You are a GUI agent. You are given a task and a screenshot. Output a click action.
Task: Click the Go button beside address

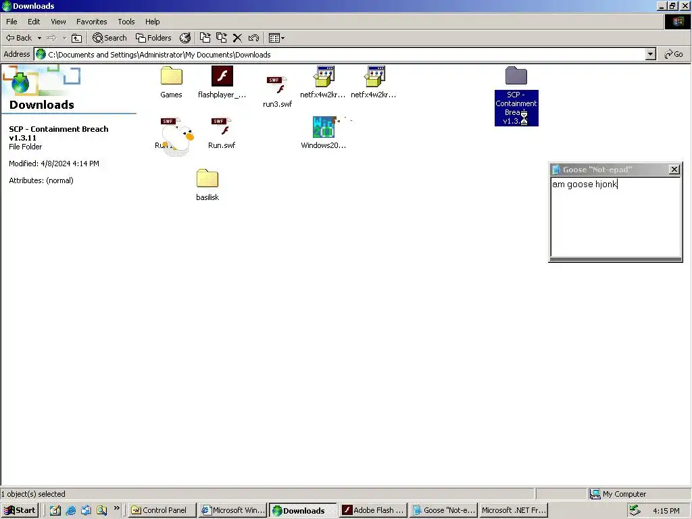click(x=674, y=54)
